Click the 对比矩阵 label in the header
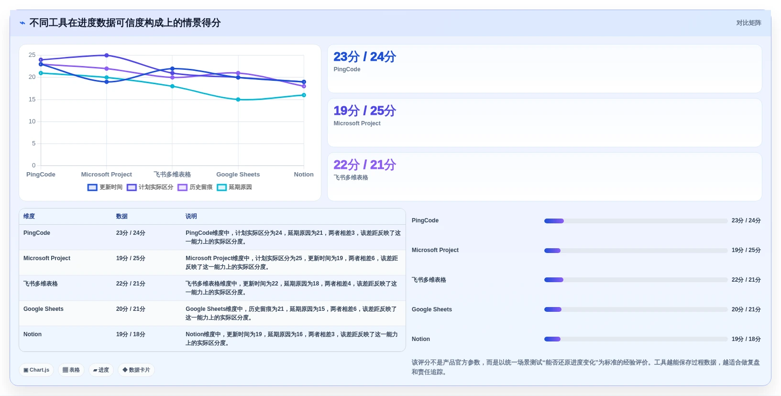 [x=748, y=23]
